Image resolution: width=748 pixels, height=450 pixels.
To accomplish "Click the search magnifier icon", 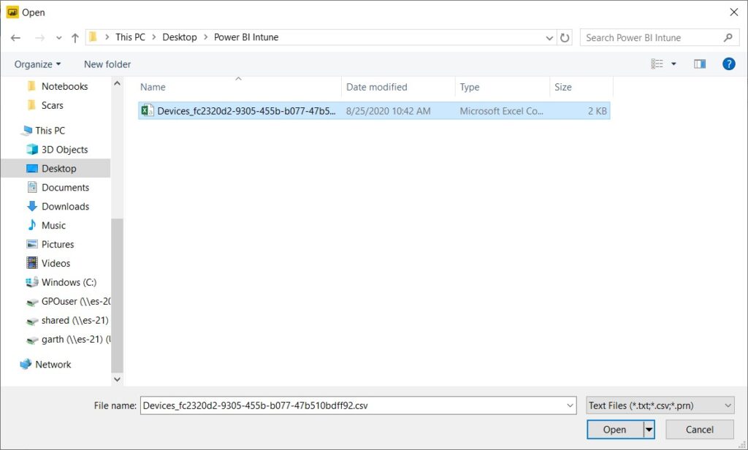I will pos(728,37).
